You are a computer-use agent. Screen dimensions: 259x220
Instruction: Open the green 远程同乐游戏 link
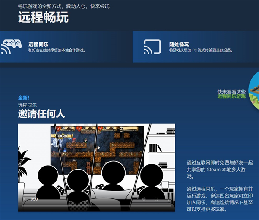coord(231,97)
